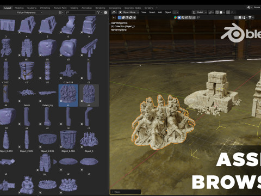261x196 pixels.
Task: Select the extend selection mode icon
Action: [x=123, y=17]
